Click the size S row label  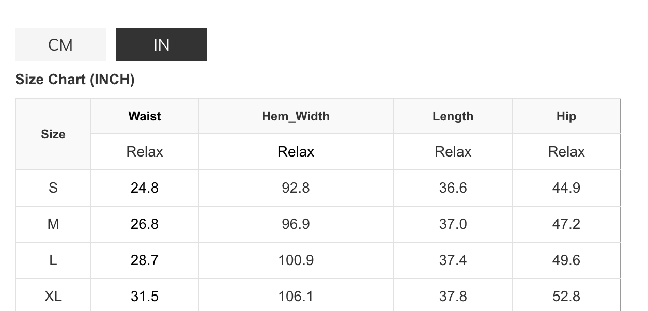coord(53,188)
